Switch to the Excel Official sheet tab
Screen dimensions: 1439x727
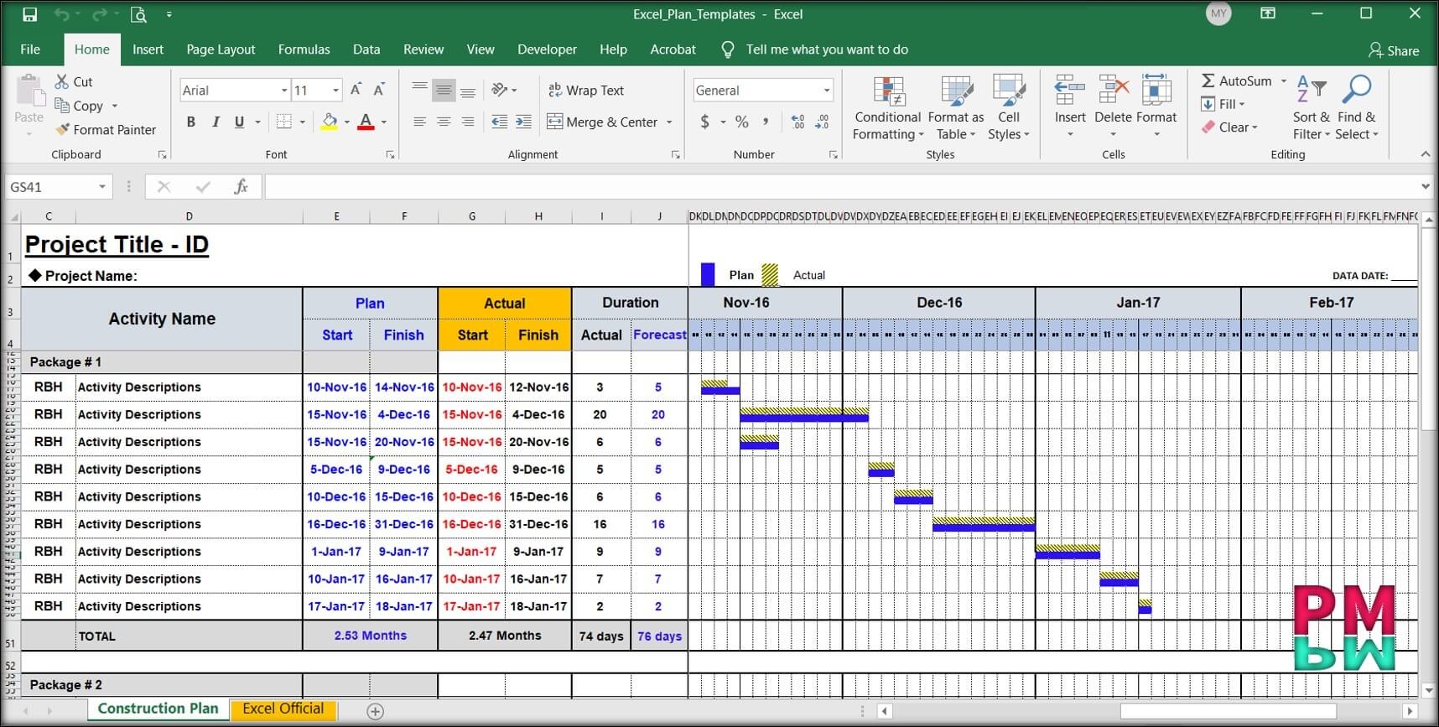(283, 709)
